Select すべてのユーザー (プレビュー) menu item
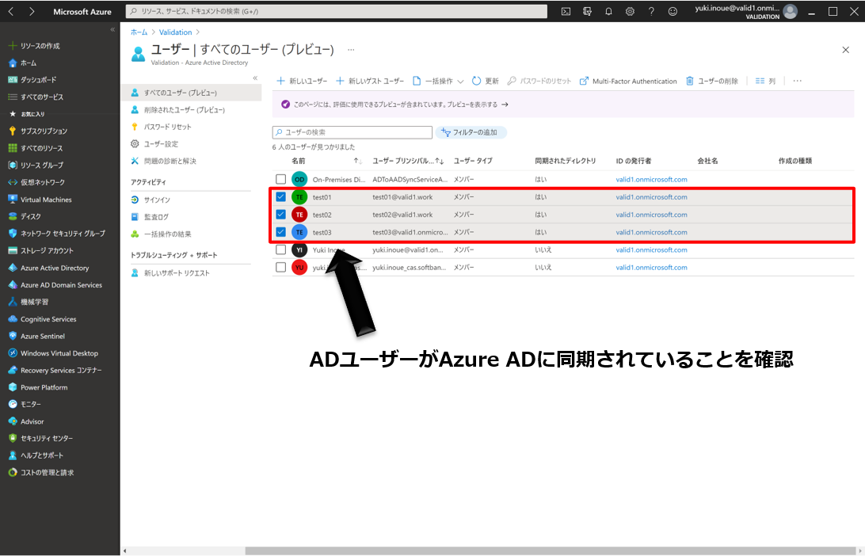865x556 pixels. 191,93
